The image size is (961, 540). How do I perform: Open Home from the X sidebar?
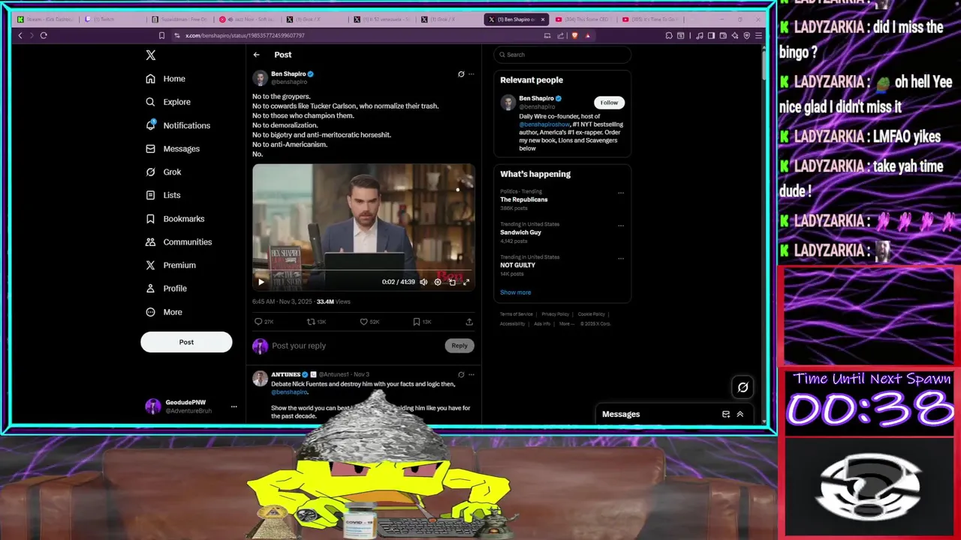point(166,79)
